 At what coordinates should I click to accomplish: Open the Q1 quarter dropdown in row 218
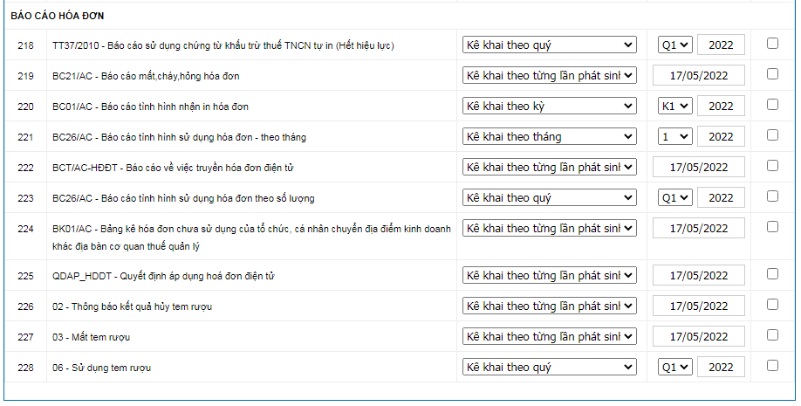point(674,45)
